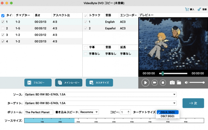Click the shopping cart 購入 icon

coord(187,9)
